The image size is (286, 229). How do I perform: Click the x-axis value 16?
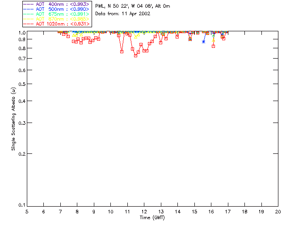coord(211,212)
